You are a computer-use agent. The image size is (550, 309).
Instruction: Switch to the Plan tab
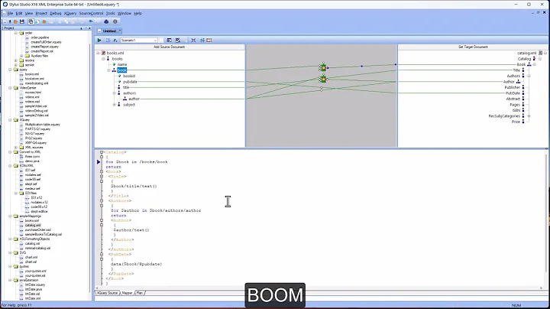click(x=140, y=293)
